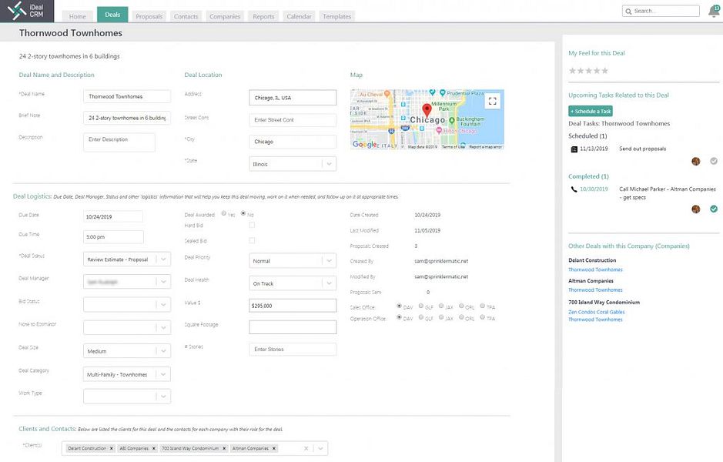Switch to the Proposals tab
This screenshot has height=462, width=723.
(149, 16)
